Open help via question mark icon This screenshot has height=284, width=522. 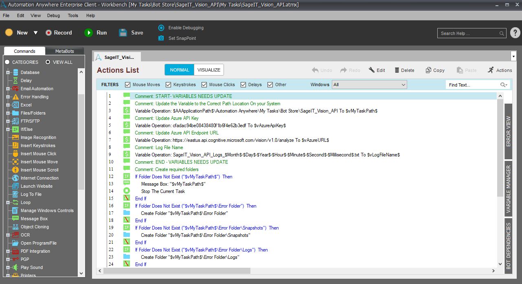tap(515, 33)
